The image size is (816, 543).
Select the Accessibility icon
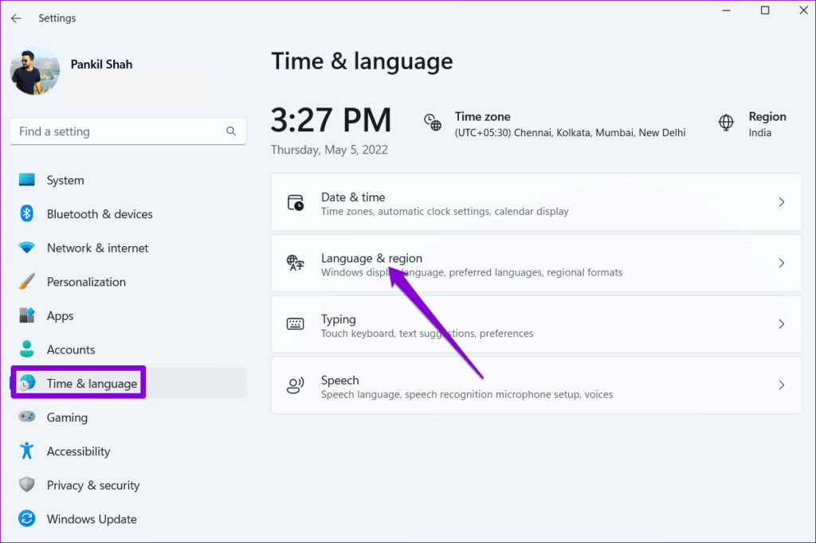27,451
